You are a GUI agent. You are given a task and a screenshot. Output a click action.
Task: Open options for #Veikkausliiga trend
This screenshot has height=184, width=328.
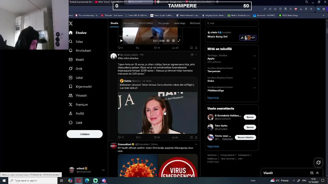254,88
